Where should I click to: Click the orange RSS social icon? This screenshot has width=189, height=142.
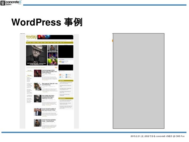(x=60, y=75)
